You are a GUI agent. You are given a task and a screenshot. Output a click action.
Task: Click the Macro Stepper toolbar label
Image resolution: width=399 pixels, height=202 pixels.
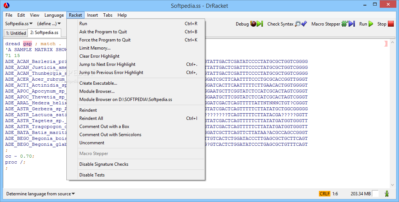(x=326, y=24)
